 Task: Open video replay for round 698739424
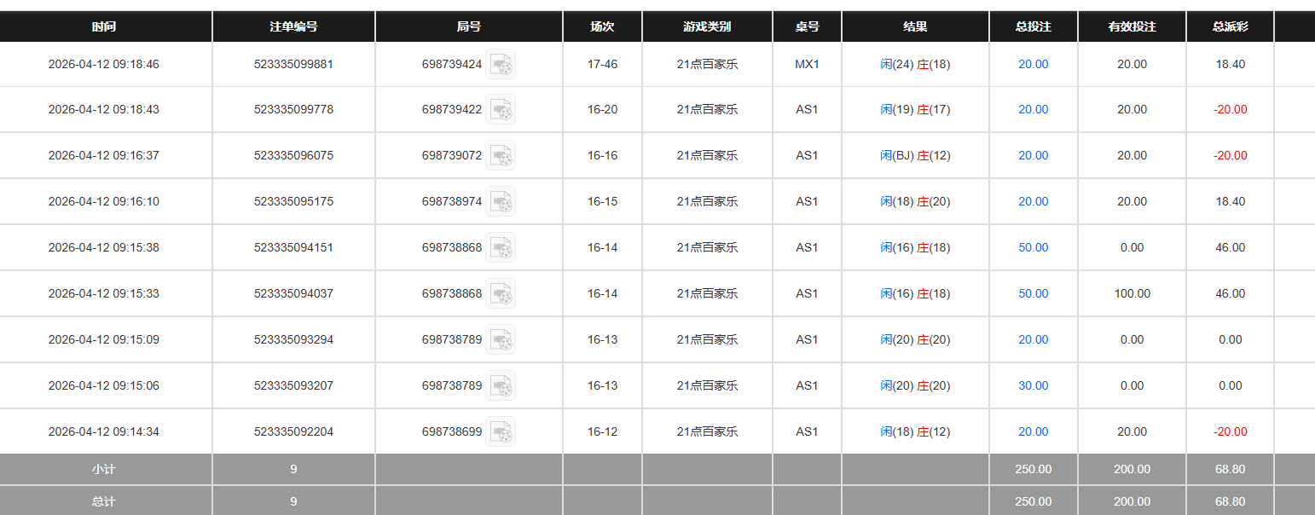pos(501,64)
